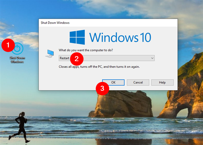Click the Windows 10 logo
Viewport: 203px width, 145px height.
tap(110, 37)
